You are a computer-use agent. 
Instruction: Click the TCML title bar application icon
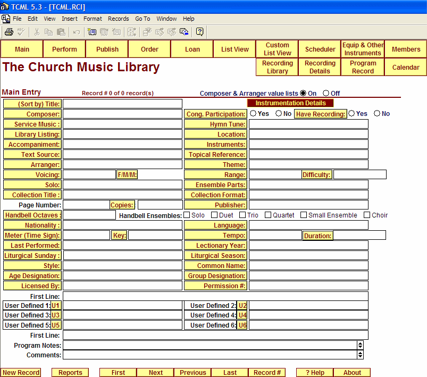click(x=5, y=6)
